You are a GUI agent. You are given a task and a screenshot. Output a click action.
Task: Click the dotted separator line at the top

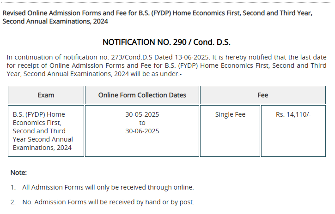pyautogui.click(x=167, y=3)
